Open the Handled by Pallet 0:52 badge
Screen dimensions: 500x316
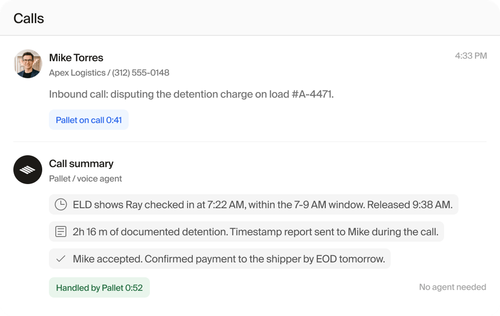pos(99,288)
